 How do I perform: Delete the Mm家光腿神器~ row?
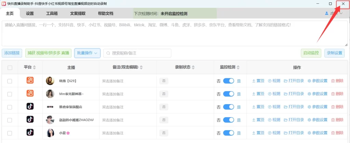tap(337, 94)
